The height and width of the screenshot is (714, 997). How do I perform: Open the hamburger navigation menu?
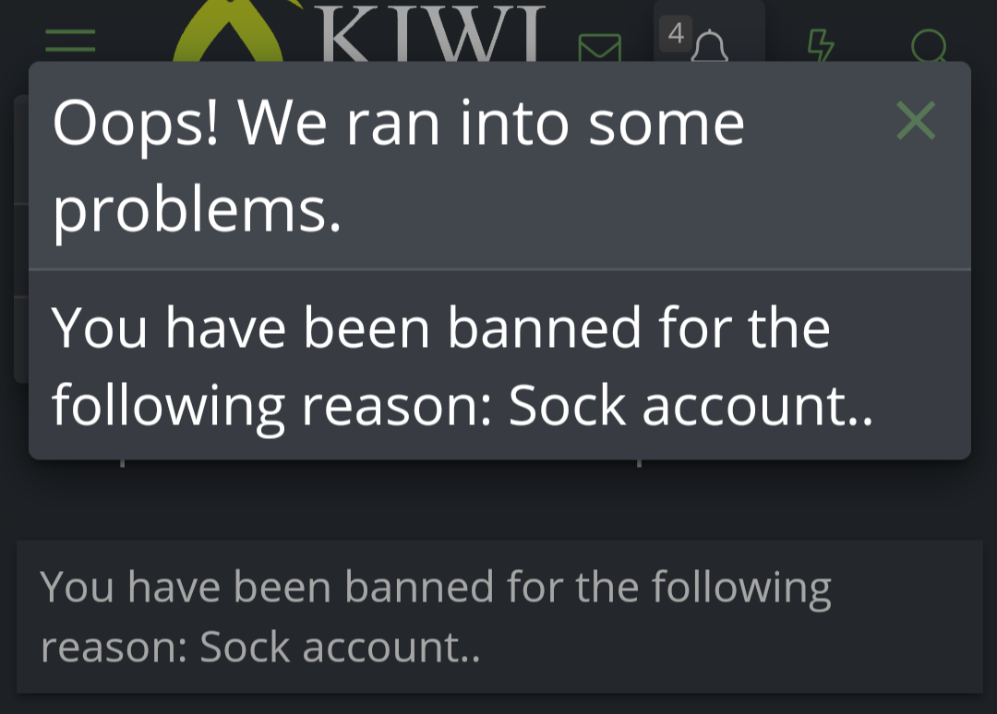[x=70, y=41]
